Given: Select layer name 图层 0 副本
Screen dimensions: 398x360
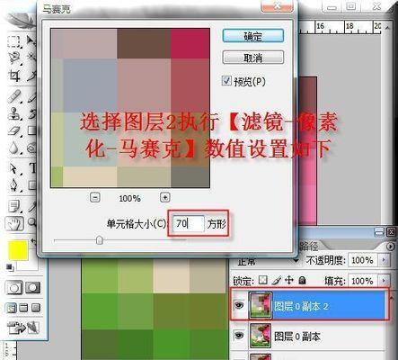Looking at the screenshot, I should click(x=297, y=337).
